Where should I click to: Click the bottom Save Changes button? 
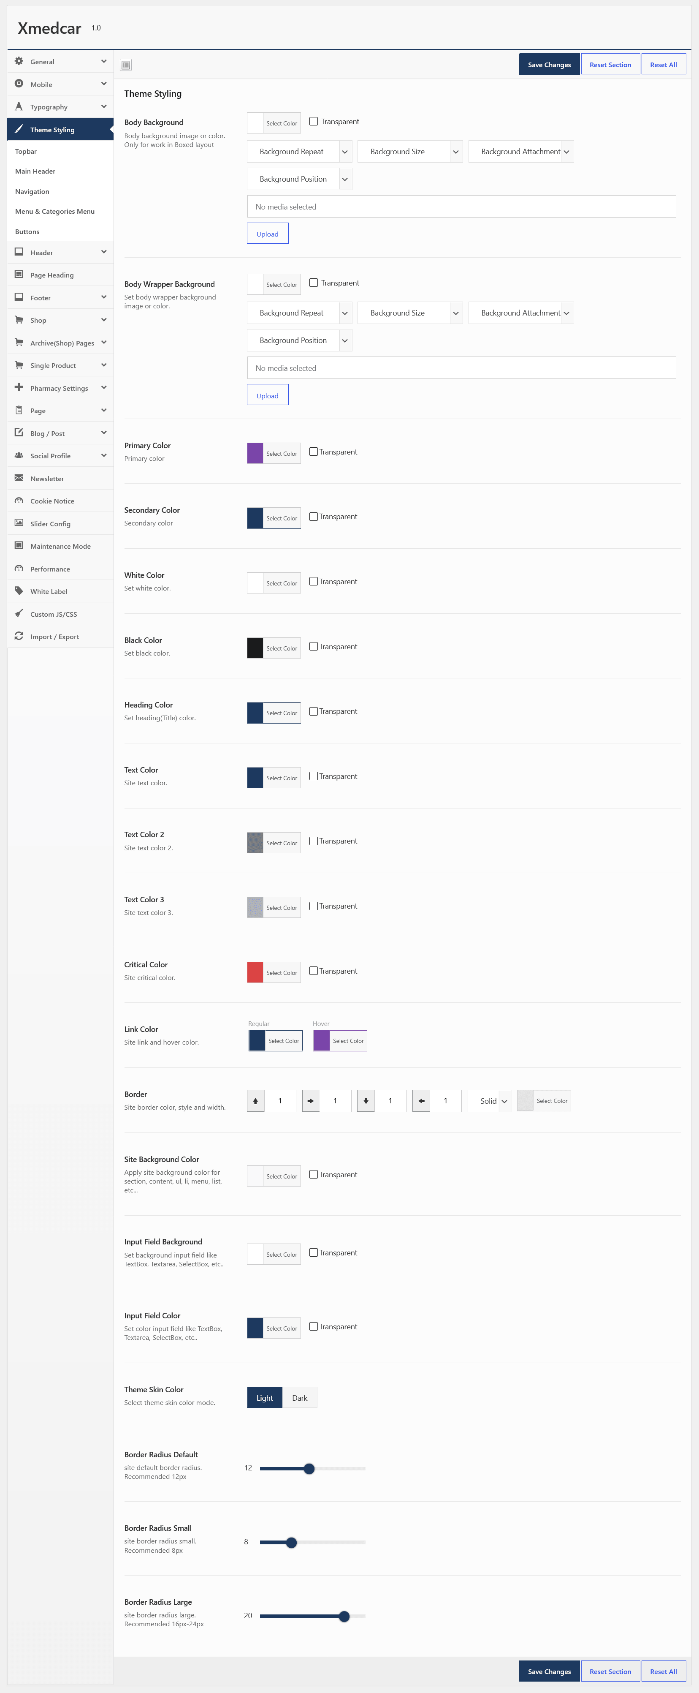pyautogui.click(x=549, y=1671)
